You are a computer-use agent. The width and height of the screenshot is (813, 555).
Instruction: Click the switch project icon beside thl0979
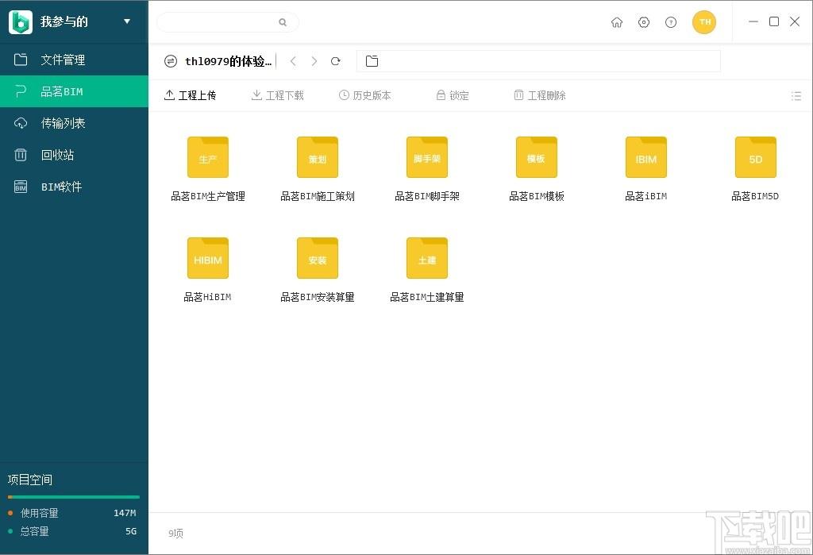click(x=171, y=61)
